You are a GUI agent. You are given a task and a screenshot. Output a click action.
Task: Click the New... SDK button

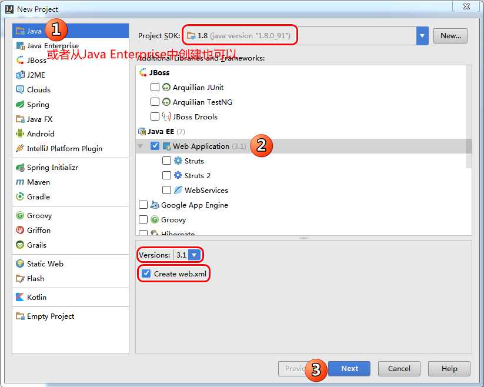tap(450, 36)
